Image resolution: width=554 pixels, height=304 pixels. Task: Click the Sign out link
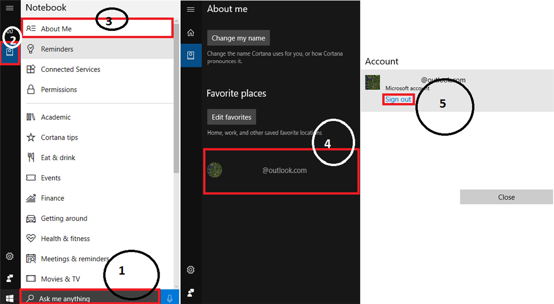pyautogui.click(x=398, y=99)
